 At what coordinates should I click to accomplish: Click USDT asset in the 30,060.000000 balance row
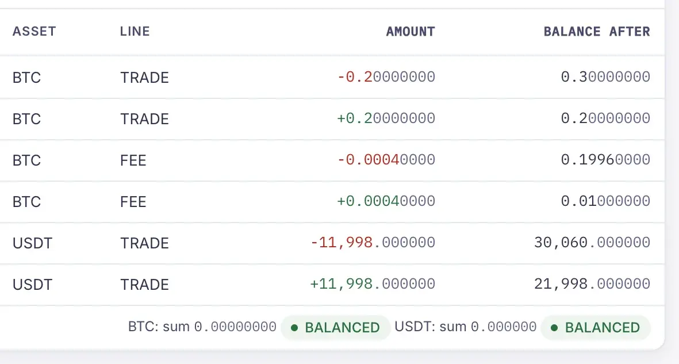(x=32, y=243)
